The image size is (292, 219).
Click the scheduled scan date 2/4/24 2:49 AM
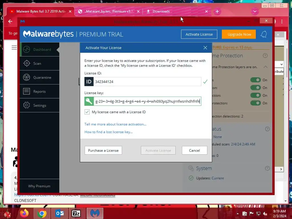click(243, 144)
